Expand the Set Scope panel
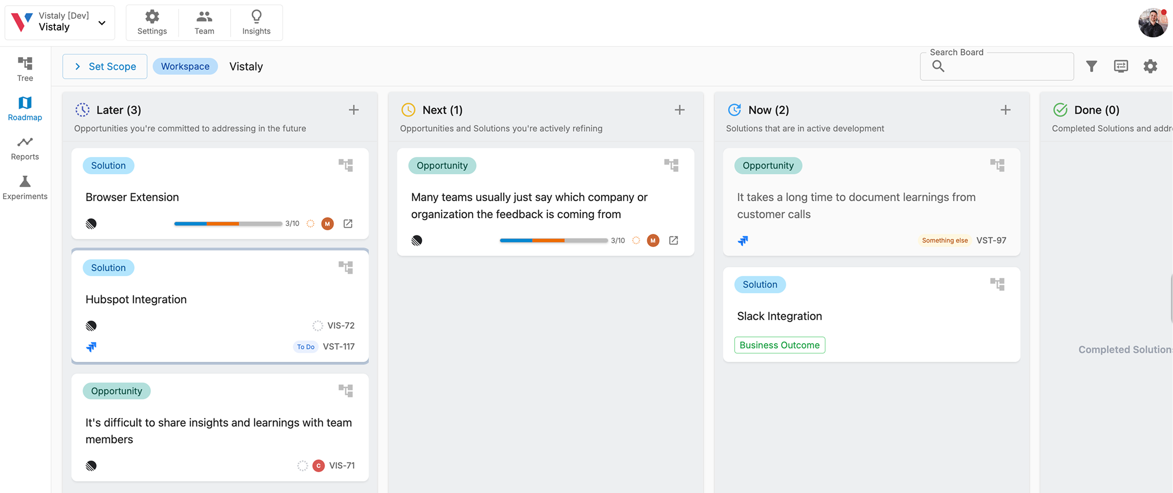 (x=104, y=66)
